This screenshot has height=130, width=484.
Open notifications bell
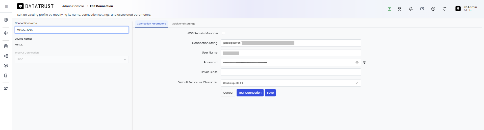tap(411, 9)
